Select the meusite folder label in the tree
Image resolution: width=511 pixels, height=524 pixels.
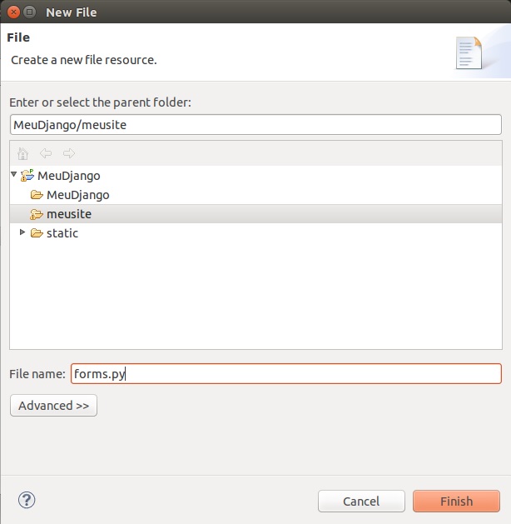tap(69, 214)
